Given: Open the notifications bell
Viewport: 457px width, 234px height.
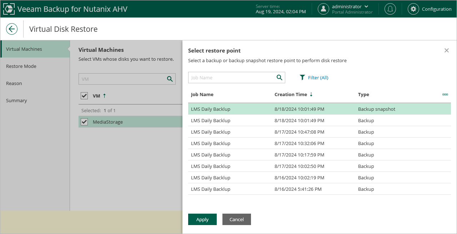Looking at the screenshot, I should pos(390,9).
